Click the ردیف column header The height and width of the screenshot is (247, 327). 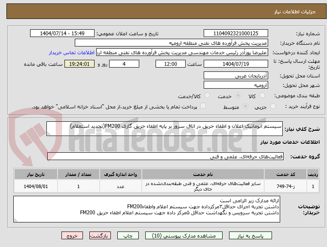[x=313, y=174]
